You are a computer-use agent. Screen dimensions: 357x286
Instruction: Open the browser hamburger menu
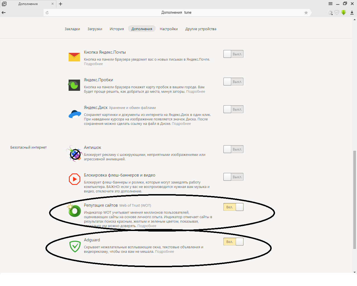(x=331, y=4)
